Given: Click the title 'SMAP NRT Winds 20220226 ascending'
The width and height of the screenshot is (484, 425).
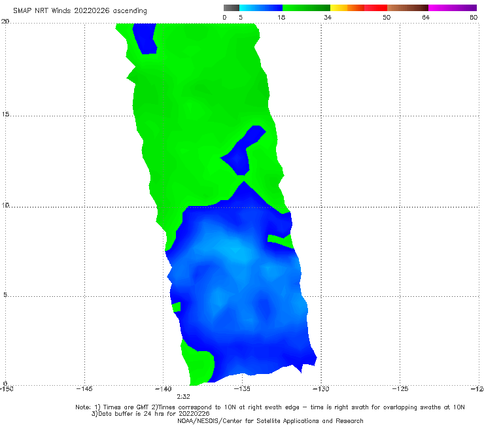Looking at the screenshot, I should pos(80,10).
